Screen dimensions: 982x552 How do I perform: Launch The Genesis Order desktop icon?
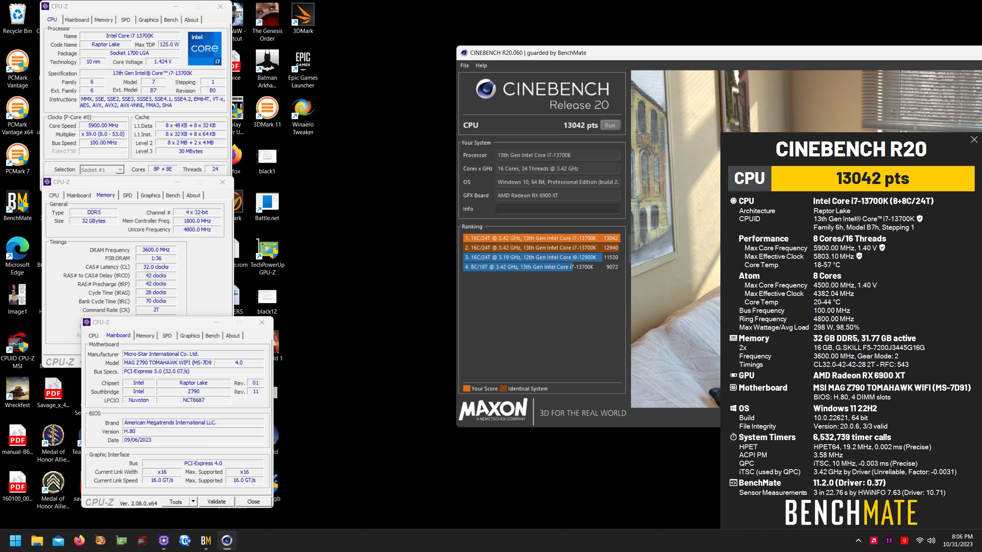coord(267,22)
